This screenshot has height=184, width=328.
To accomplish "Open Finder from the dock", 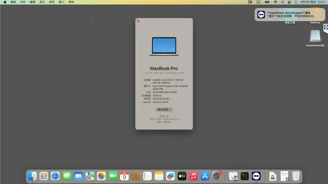I will pos(32,176).
